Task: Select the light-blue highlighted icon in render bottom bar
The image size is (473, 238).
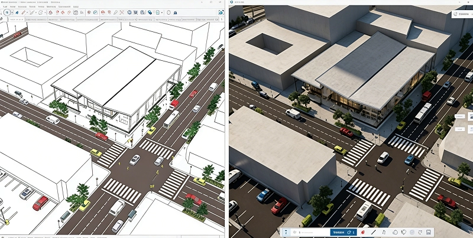Action: pos(286,232)
